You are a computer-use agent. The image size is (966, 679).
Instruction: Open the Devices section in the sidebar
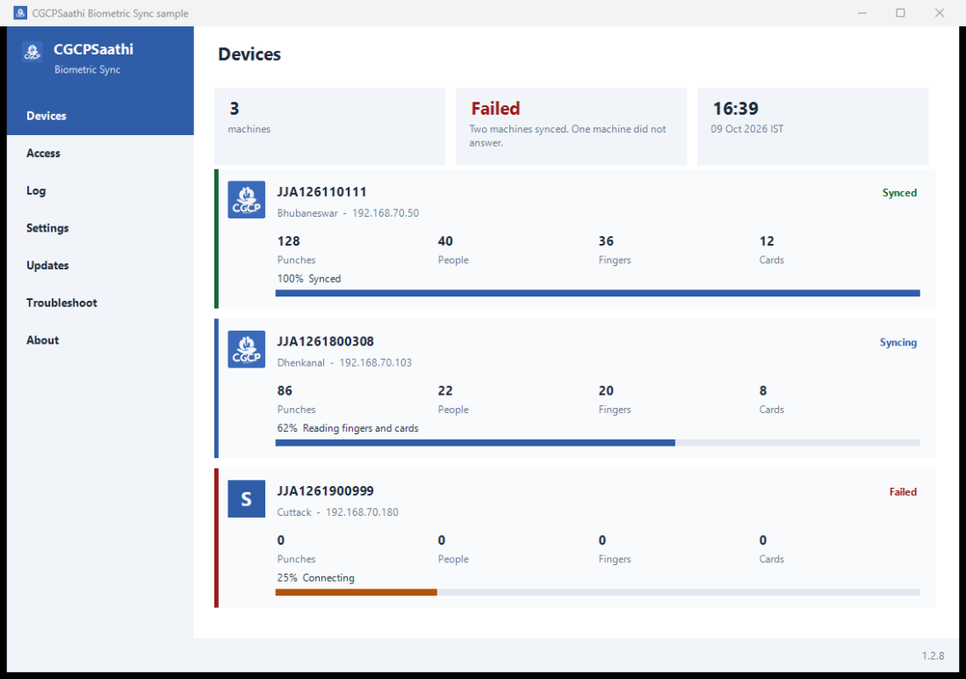tap(100, 116)
